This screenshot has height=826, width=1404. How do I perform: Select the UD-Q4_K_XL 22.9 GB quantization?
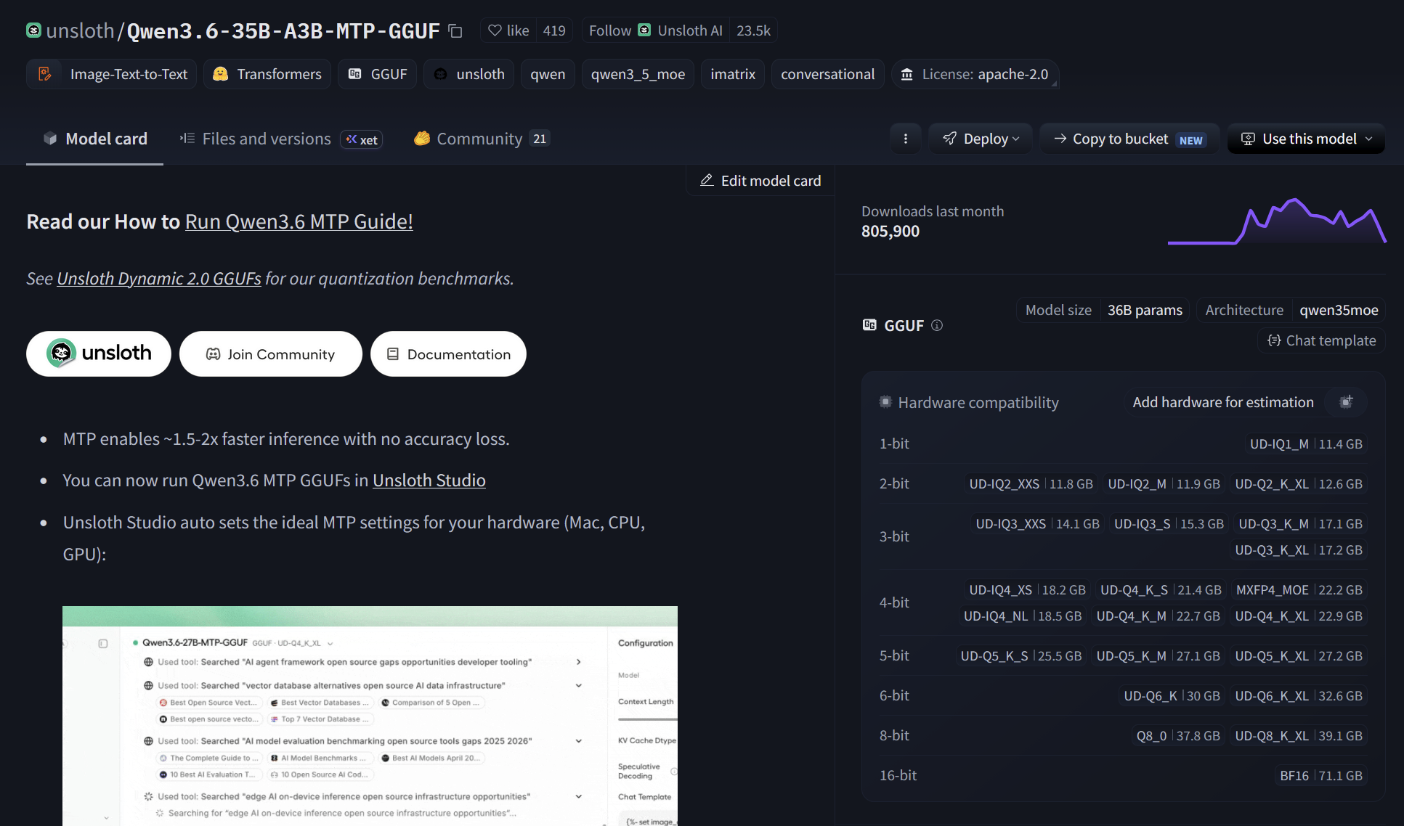pos(1299,616)
